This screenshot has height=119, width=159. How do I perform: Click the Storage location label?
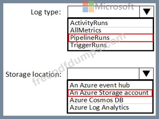click(33, 74)
